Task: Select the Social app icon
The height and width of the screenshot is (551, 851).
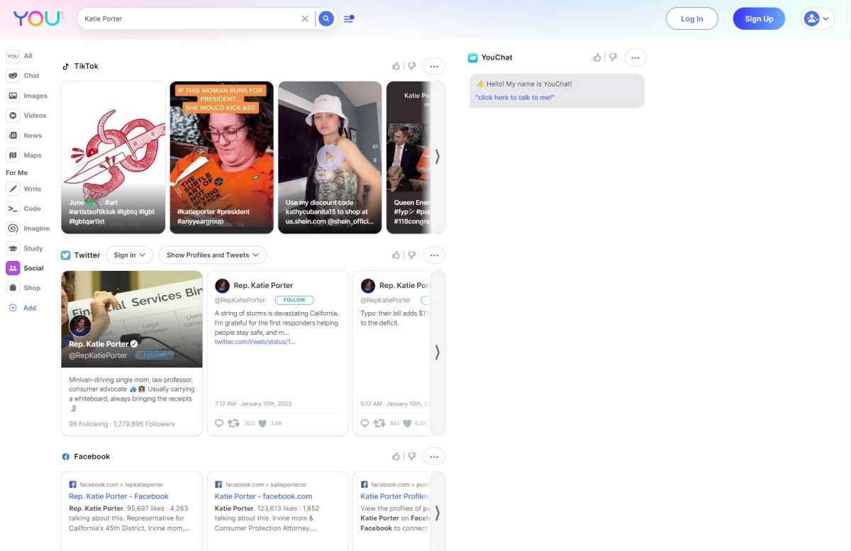Action: tap(13, 268)
